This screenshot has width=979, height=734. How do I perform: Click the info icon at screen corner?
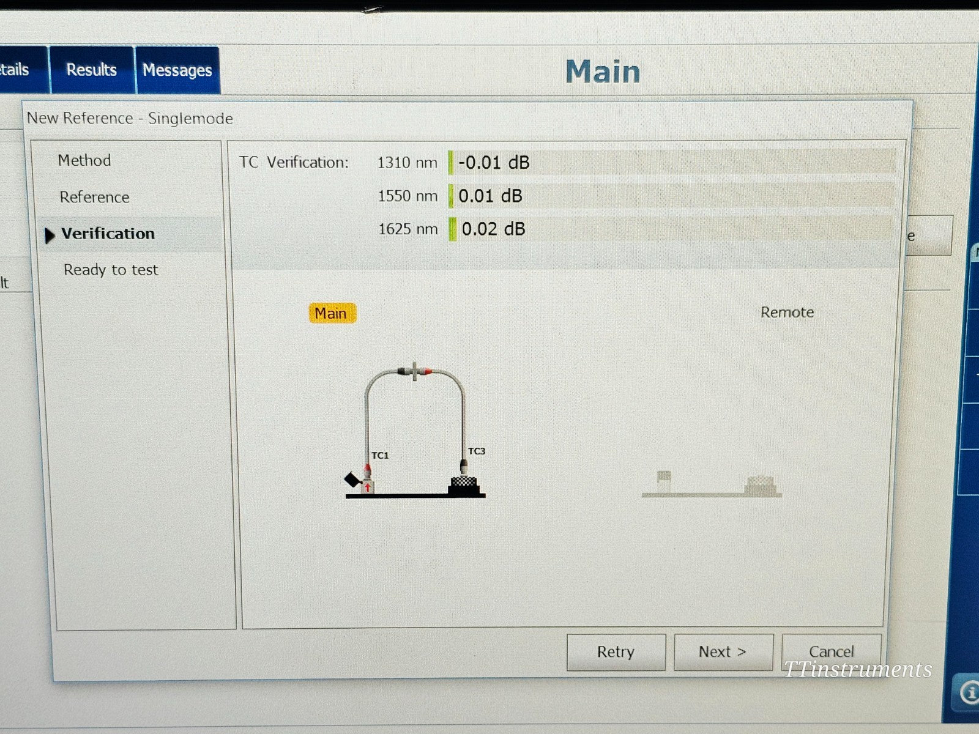[969, 694]
